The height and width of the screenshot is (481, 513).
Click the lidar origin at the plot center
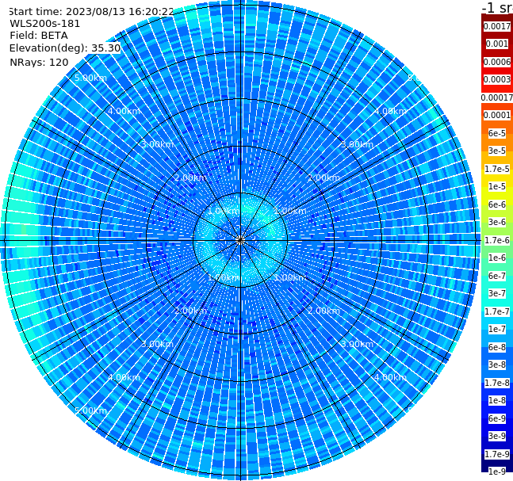[x=240, y=240]
